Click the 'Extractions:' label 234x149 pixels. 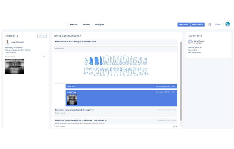pos(60,49)
